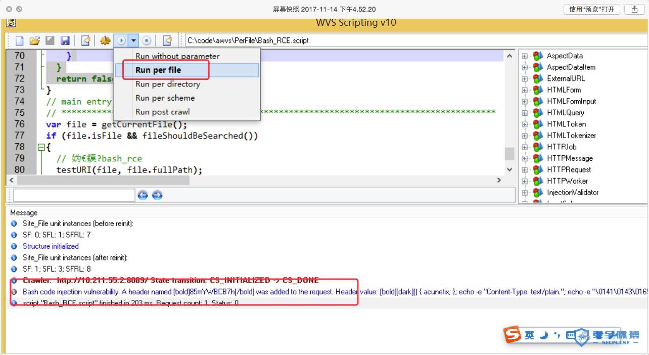
Task: Open the macOS share button in the title bar
Action: [x=634, y=9]
